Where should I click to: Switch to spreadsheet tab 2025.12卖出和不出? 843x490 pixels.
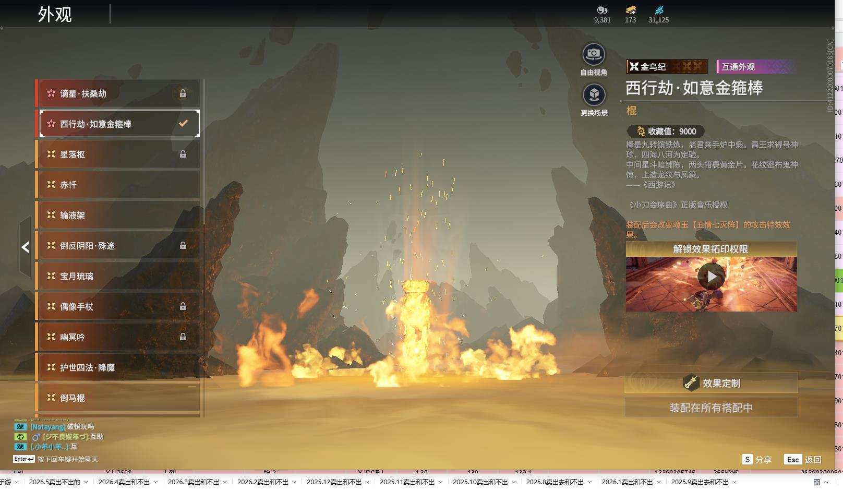tap(334, 482)
